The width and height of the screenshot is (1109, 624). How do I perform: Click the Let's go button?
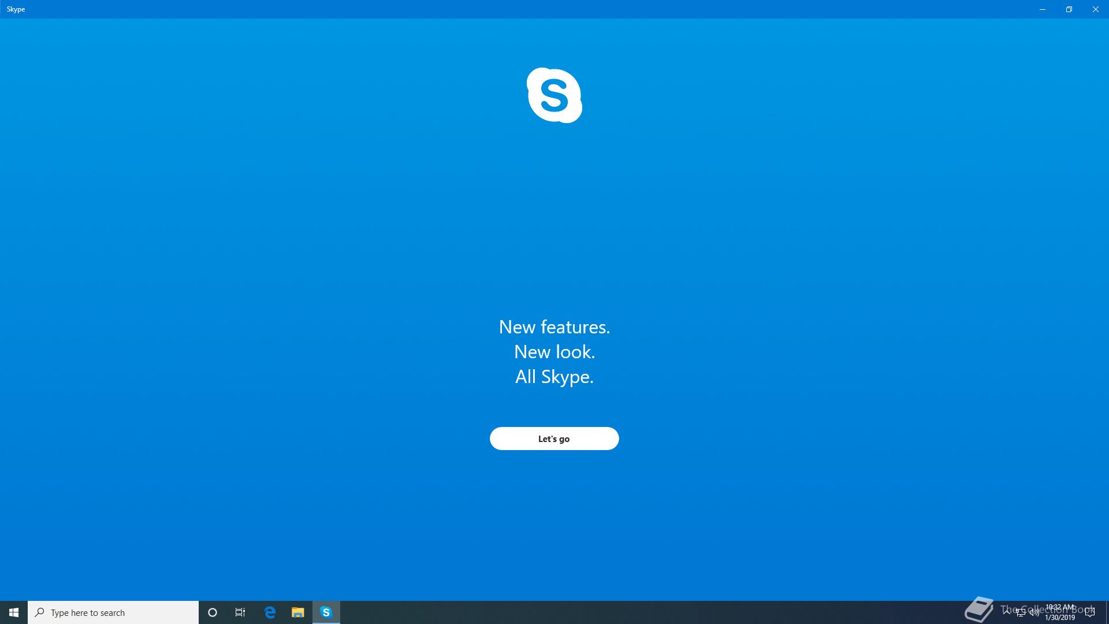pos(554,439)
